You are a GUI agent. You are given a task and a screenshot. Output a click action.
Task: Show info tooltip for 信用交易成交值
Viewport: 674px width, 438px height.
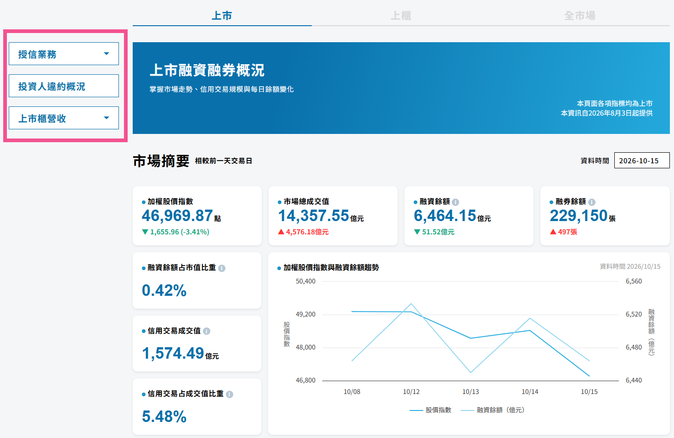(x=207, y=331)
